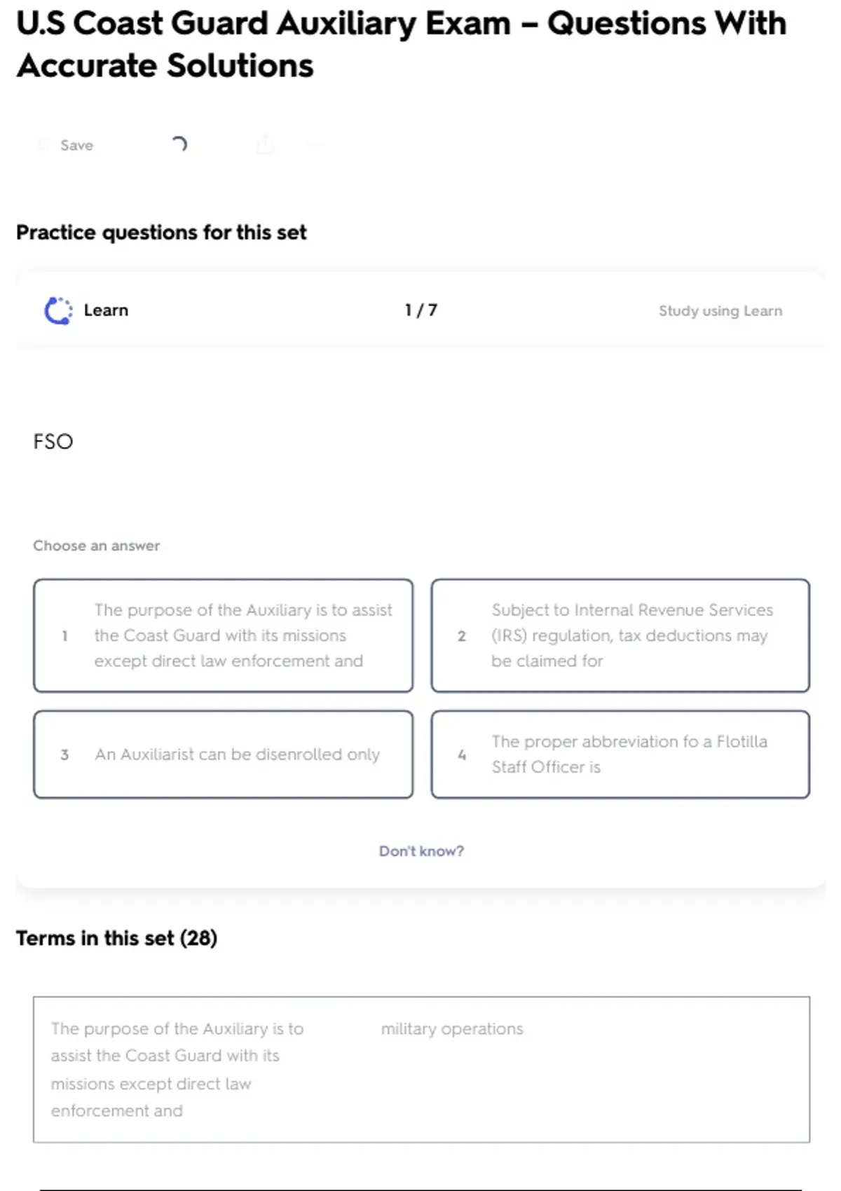Click the Practice questions for this set heading
Viewport: 841px width, 1191px height.
[161, 233]
